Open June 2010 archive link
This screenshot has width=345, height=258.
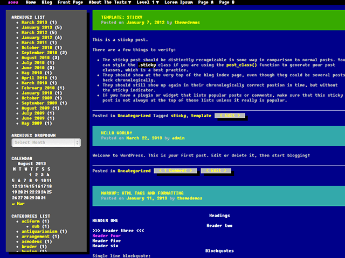click(x=33, y=68)
